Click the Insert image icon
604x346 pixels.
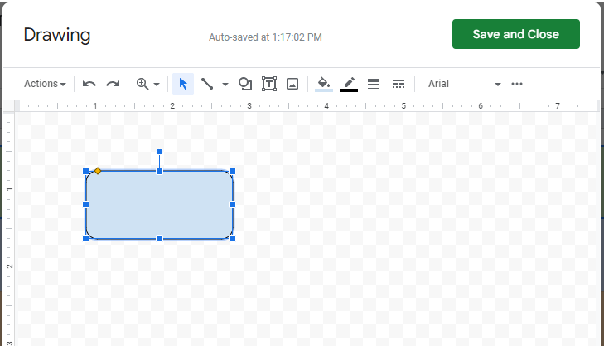point(292,84)
